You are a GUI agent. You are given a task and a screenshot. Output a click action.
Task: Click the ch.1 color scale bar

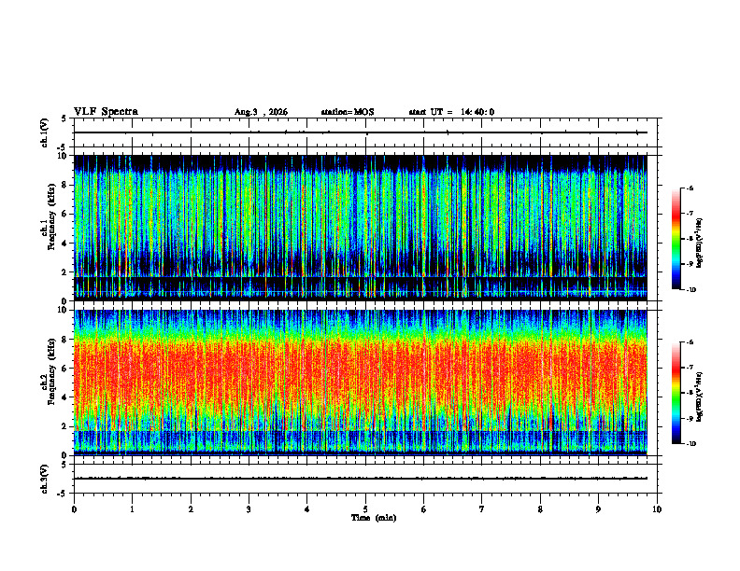coord(676,239)
